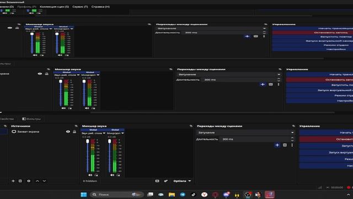Open Затухание dropdown in the topmost preview copy
Viewport: 353px width, 199px height.
click(211, 28)
